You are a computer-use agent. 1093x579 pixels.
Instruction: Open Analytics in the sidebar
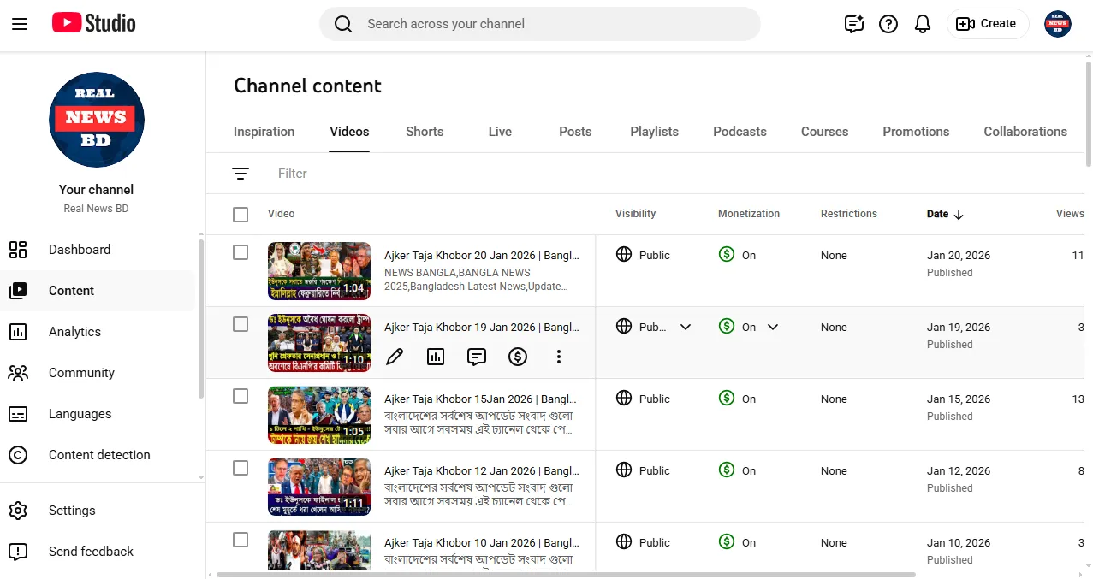click(99, 332)
